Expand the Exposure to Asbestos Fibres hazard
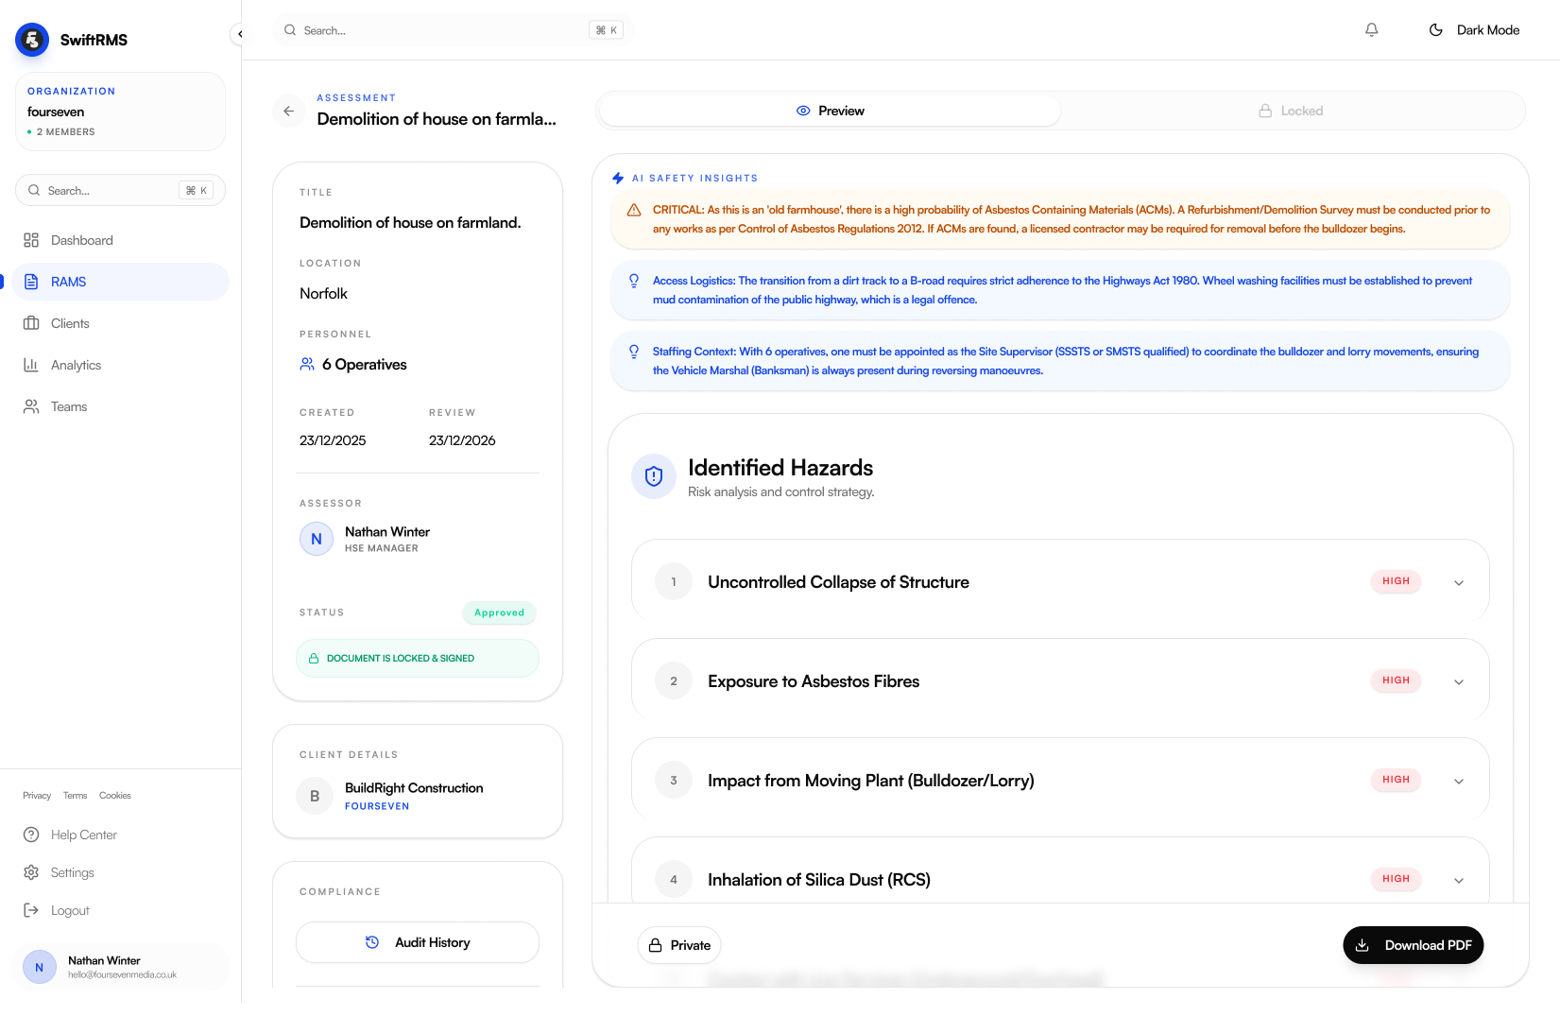1560x1033 pixels. 1458,680
